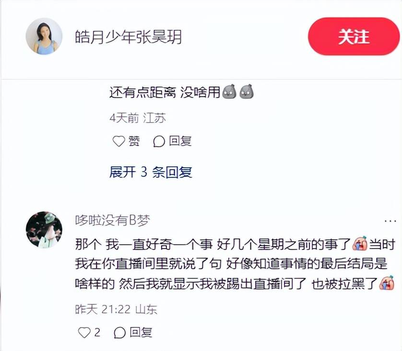Viewport: 402px width, 351px height.
Task: Click the 回复 text under the 江苏 comment
Action: coord(180,141)
